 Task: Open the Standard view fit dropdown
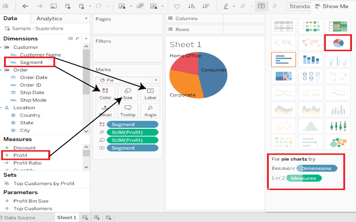point(298,6)
